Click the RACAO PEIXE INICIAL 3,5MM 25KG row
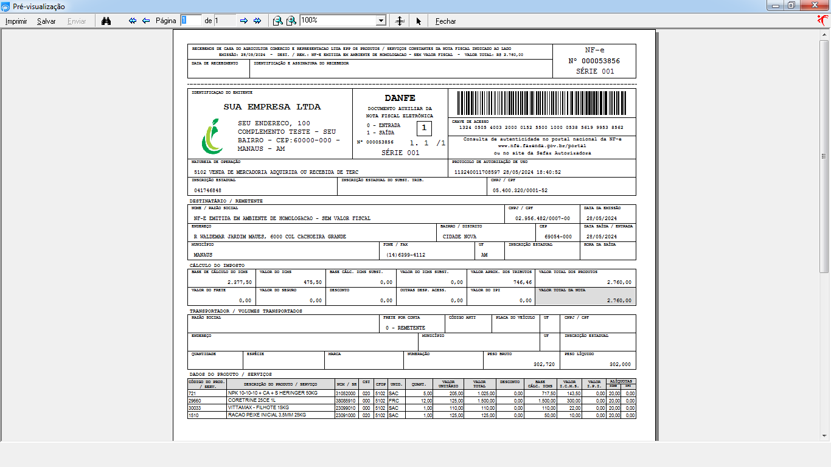 412,415
